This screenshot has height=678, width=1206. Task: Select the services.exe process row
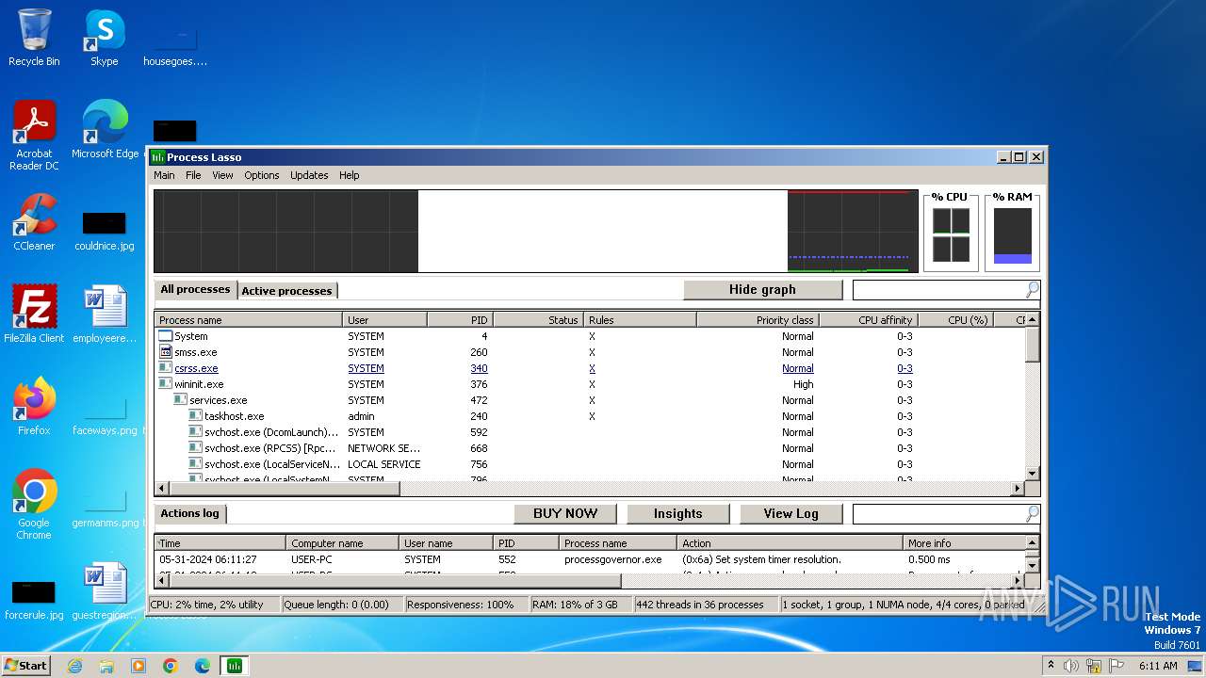590,400
